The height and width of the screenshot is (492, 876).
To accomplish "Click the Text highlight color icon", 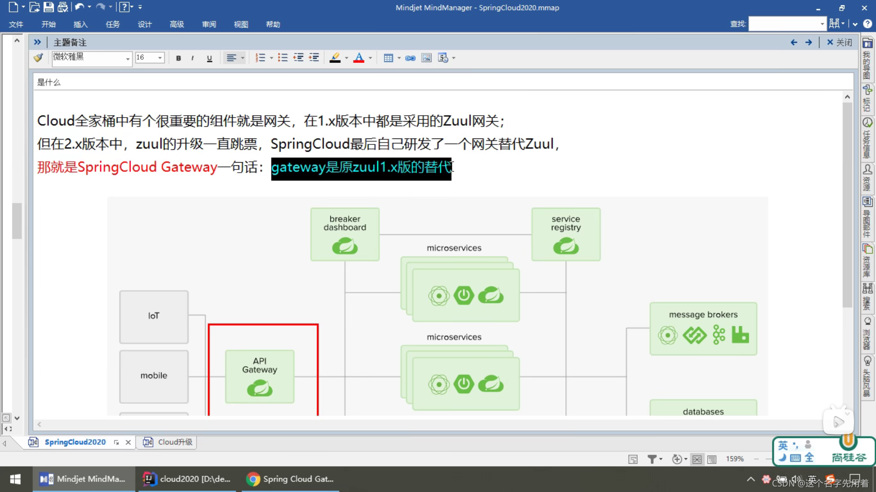I will [334, 58].
